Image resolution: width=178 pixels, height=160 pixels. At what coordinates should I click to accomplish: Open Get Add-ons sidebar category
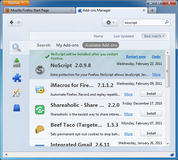tap(17, 63)
